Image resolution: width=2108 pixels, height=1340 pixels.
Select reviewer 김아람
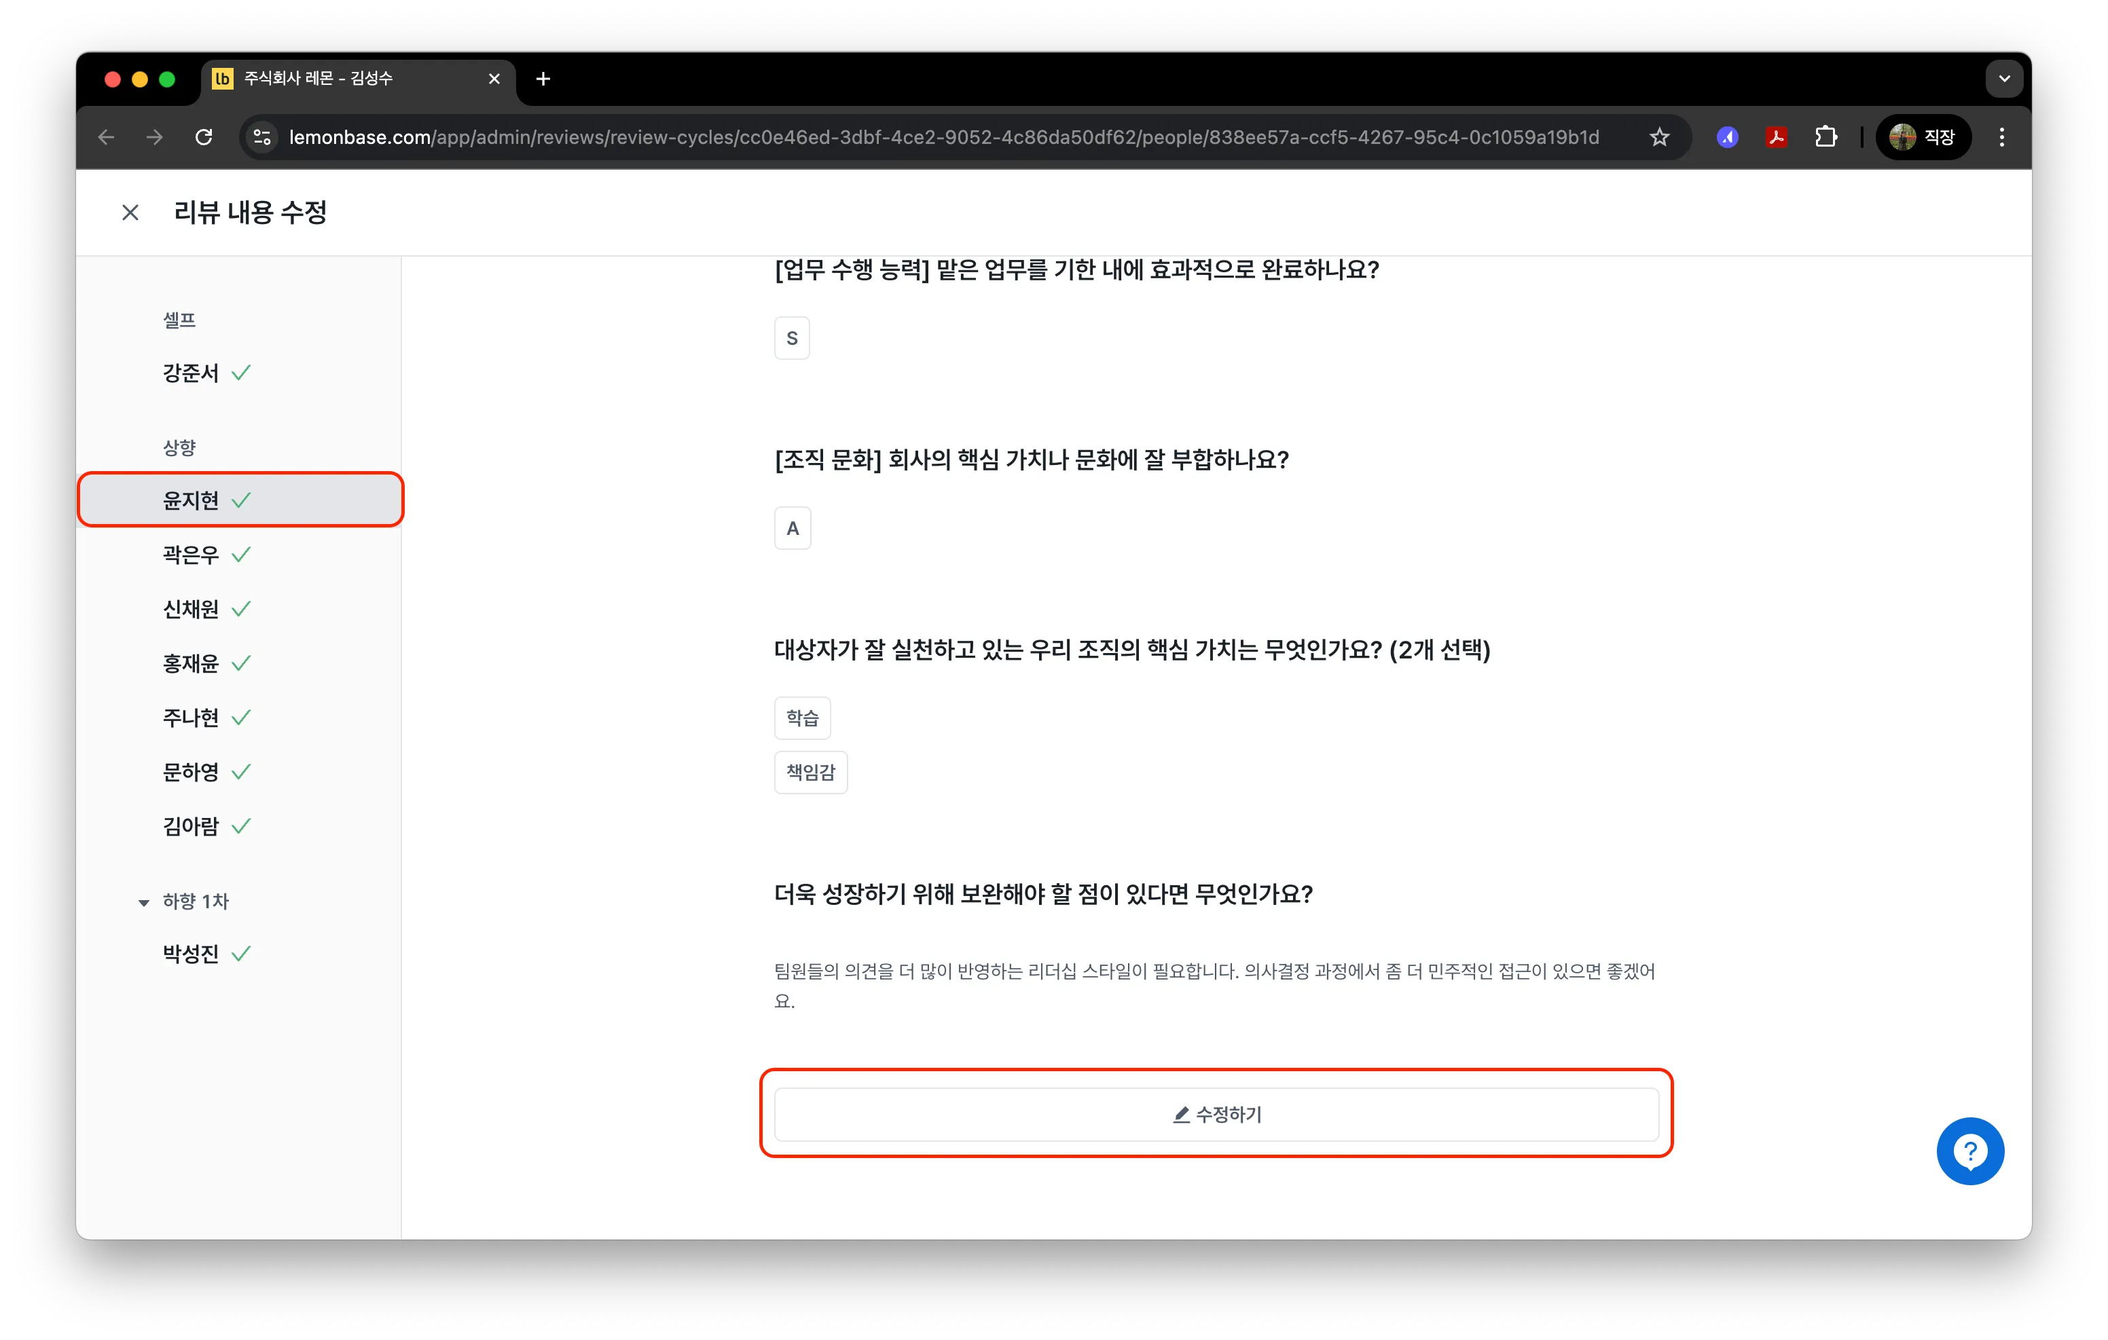[239, 826]
